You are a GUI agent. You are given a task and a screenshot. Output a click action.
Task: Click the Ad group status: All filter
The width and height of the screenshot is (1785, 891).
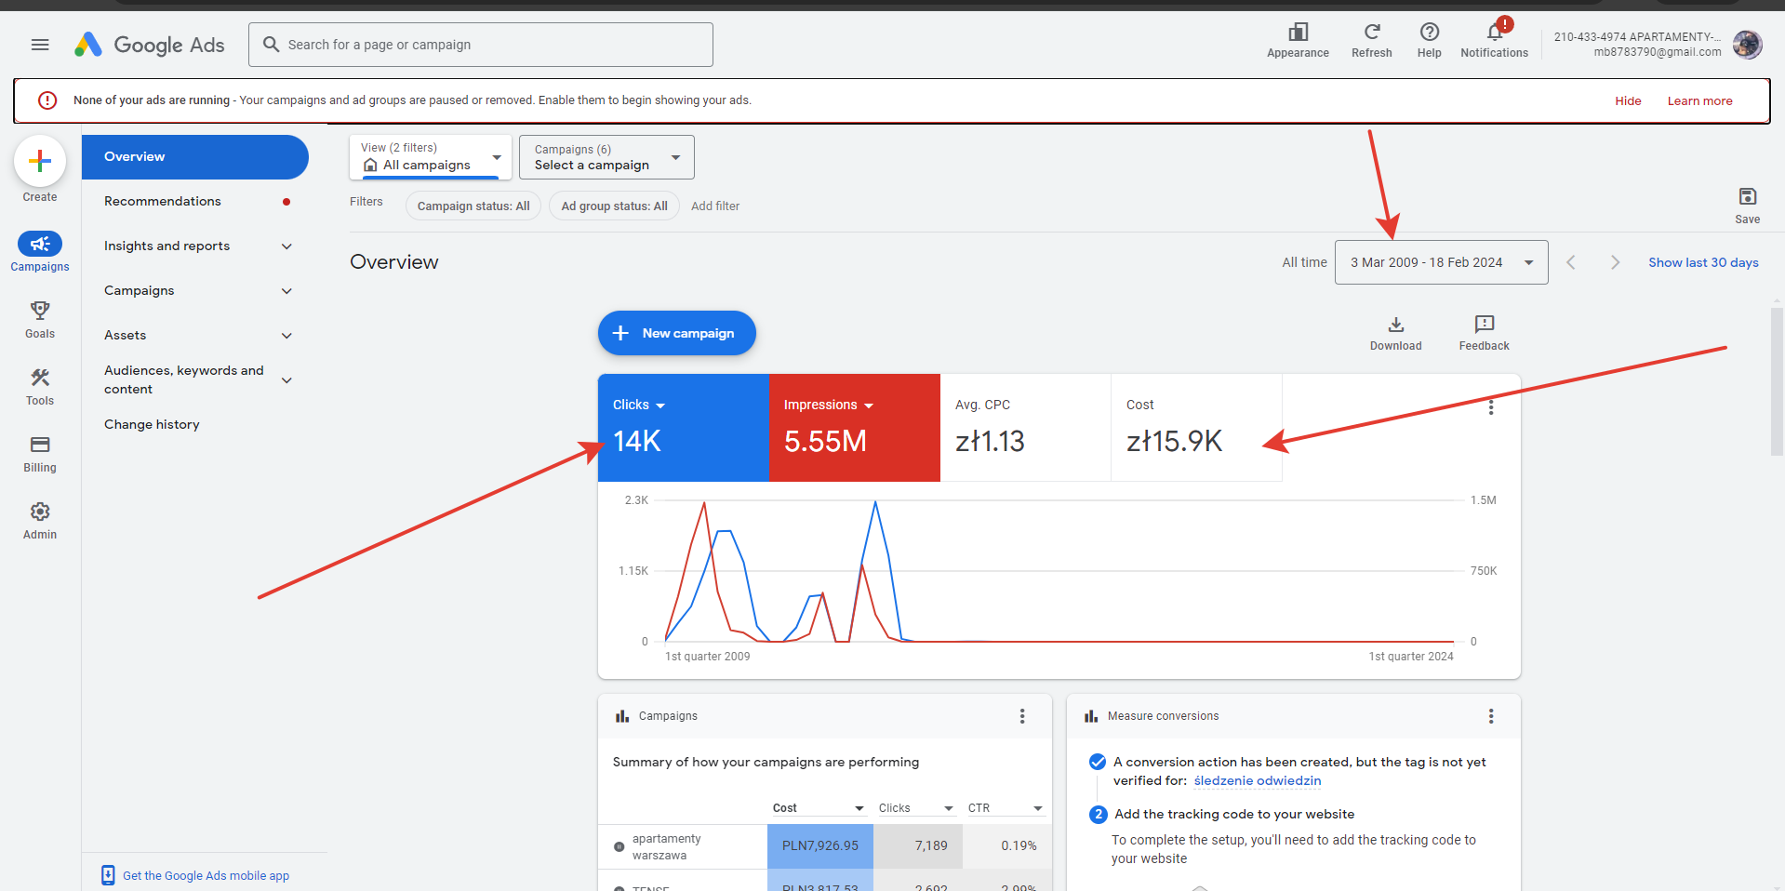(614, 206)
